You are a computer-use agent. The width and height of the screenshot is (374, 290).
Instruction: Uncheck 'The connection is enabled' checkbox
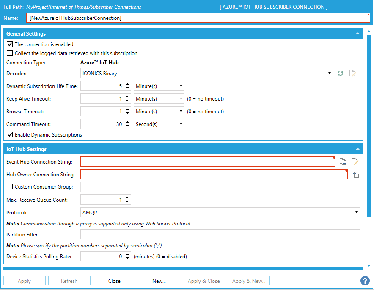coord(10,44)
